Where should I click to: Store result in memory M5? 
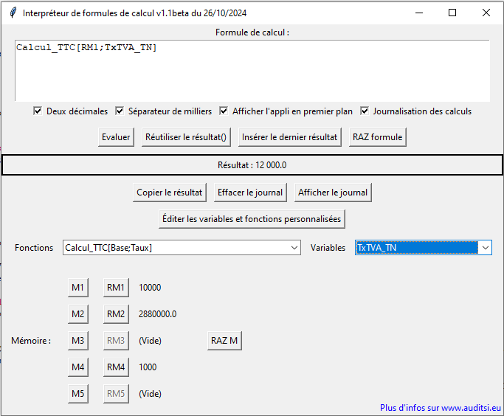click(78, 394)
